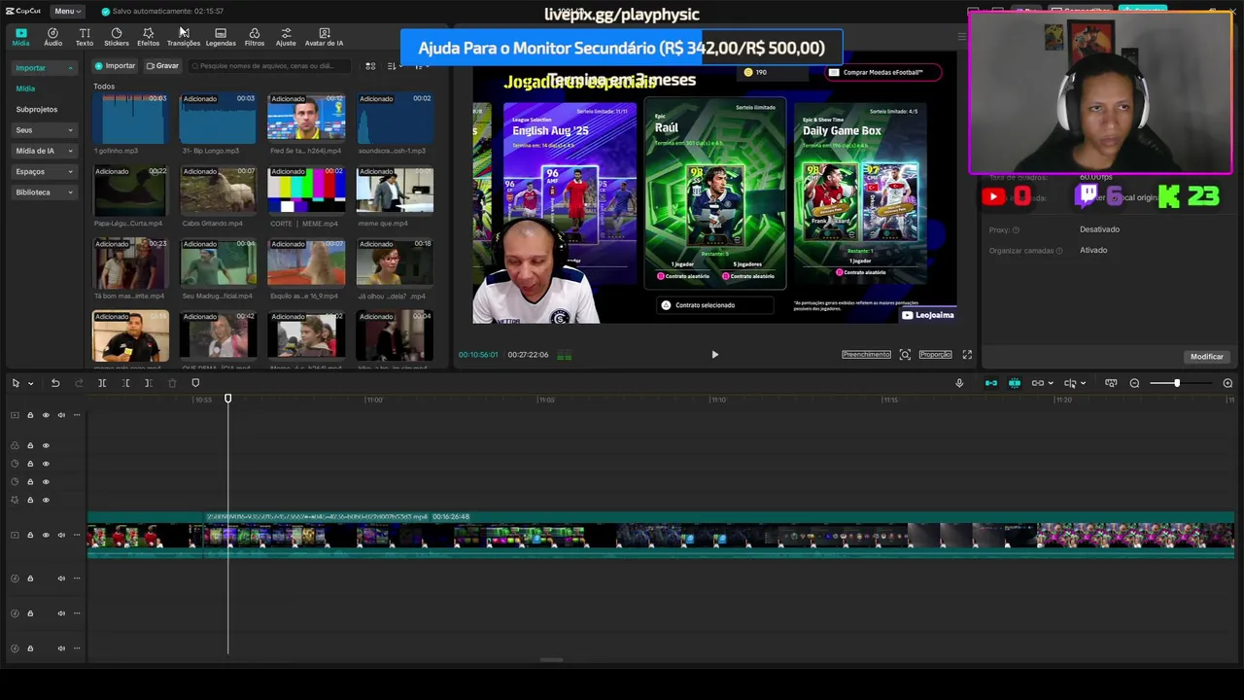Click the Modificar button
Screen dimensions: 1244x700
[x=1207, y=357]
